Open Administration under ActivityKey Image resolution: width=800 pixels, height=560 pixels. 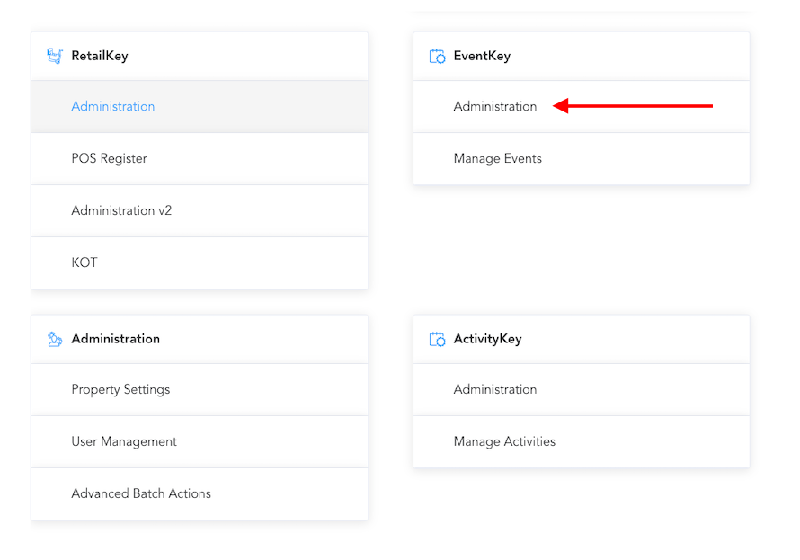[494, 389]
